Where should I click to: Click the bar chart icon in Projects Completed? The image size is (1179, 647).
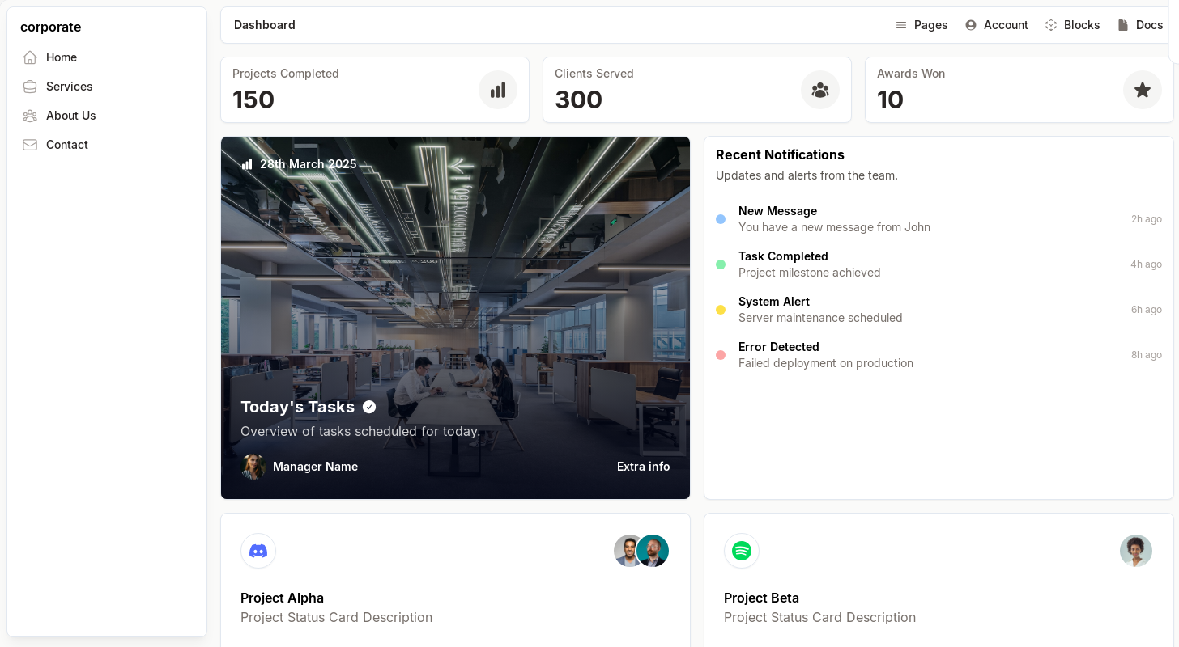click(x=498, y=90)
